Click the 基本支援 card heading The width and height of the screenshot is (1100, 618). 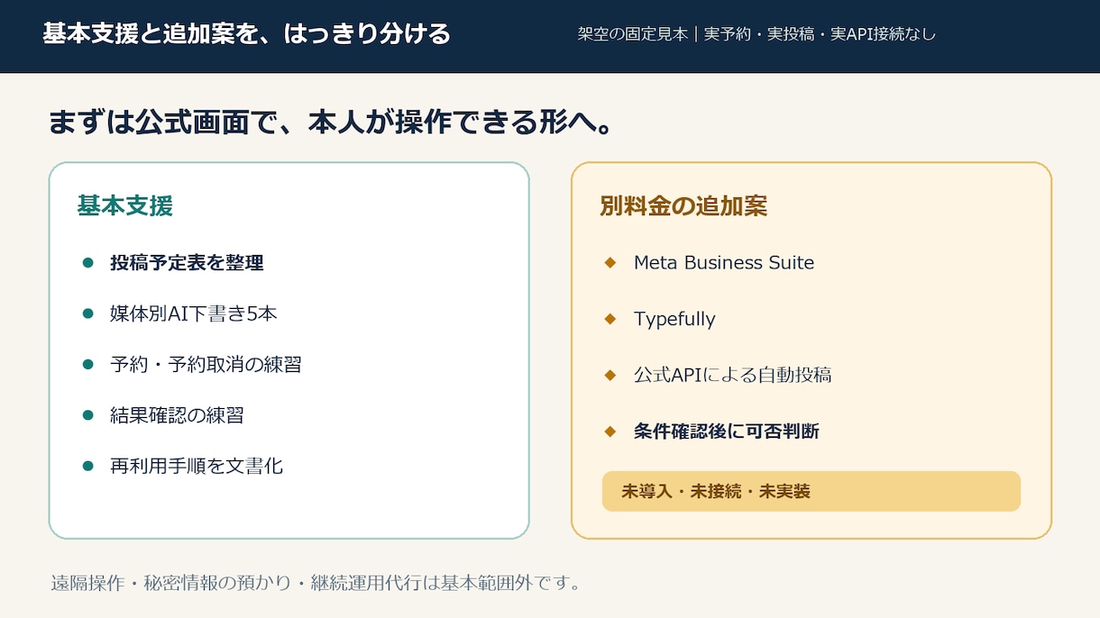point(124,206)
